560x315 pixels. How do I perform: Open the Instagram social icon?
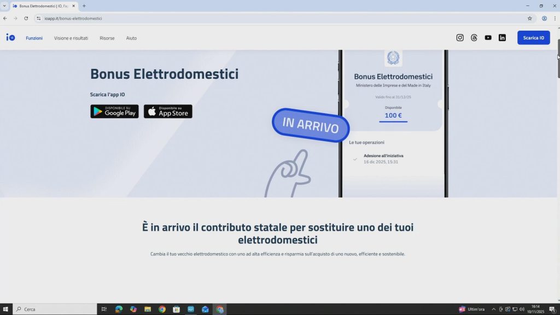click(x=460, y=38)
